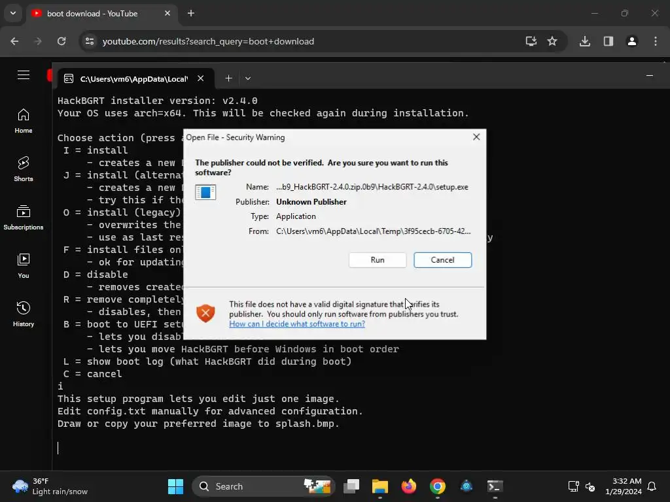Open Chrome downloads
The height and width of the screenshot is (502, 670).
[x=585, y=41]
